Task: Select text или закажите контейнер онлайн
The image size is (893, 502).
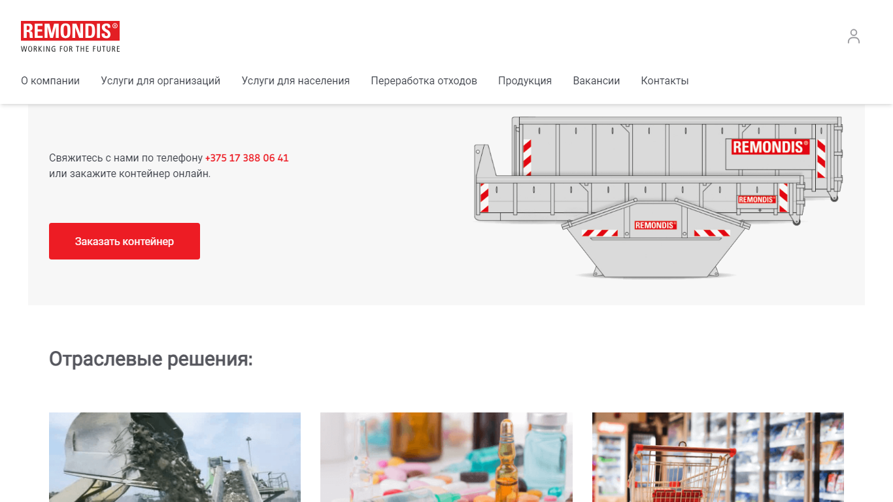Action: pyautogui.click(x=130, y=174)
